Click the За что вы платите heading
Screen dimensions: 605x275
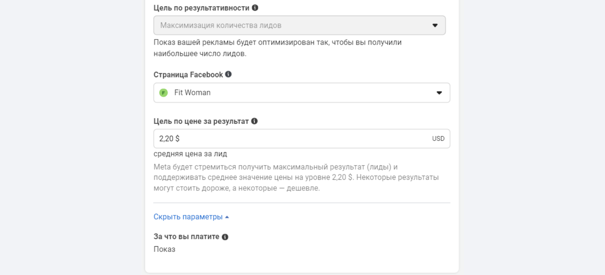[x=186, y=237]
